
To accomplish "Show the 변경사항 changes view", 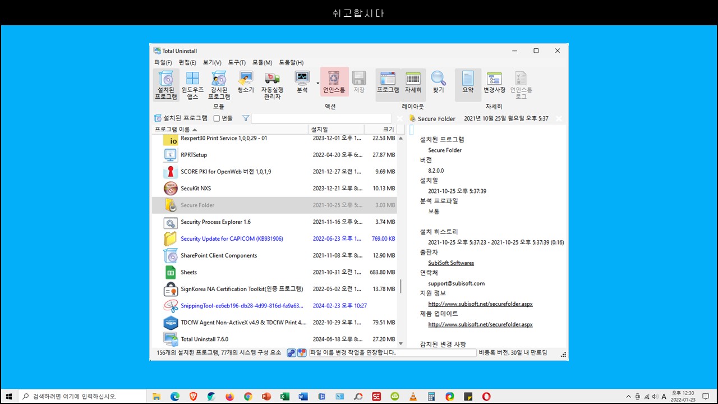I will (x=494, y=82).
